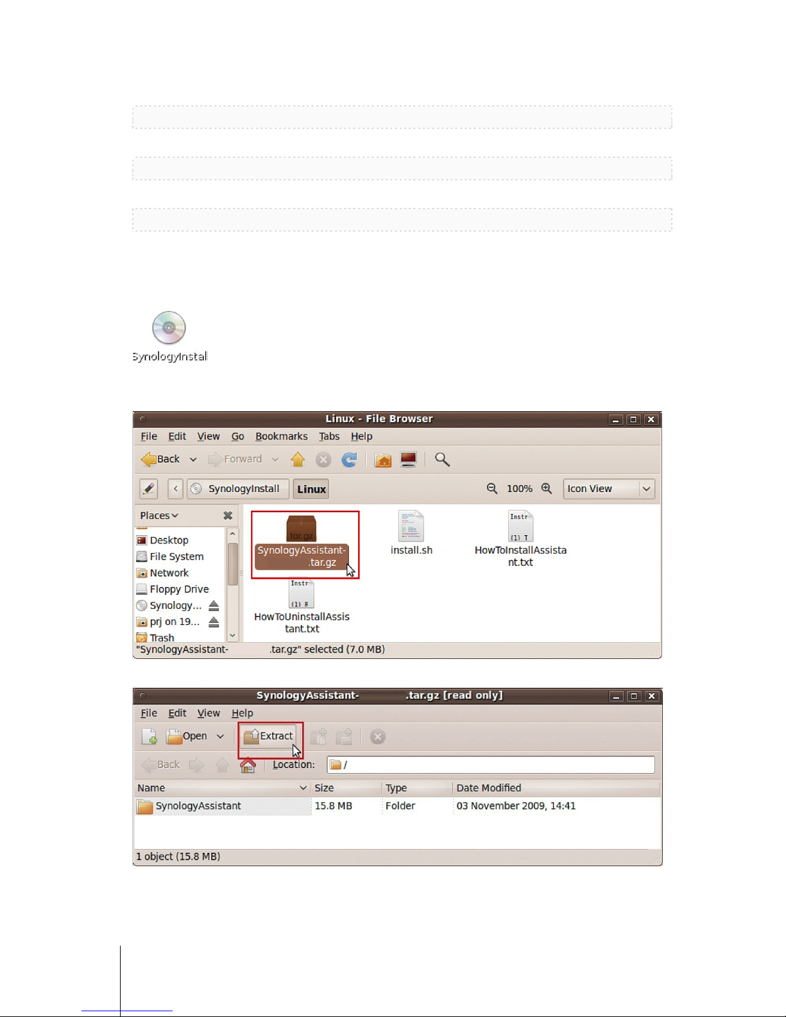
Task: Select the HowToUninstallAssistant.txt file
Action: (x=302, y=606)
